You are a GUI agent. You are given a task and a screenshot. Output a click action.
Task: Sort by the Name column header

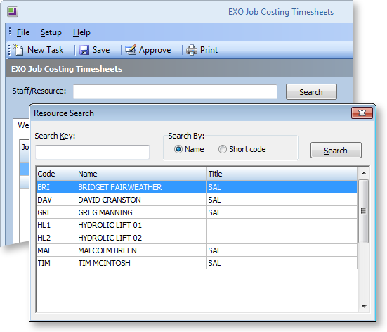[142, 174]
